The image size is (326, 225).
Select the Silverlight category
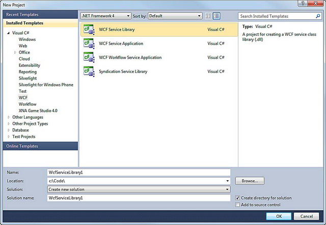[28, 78]
